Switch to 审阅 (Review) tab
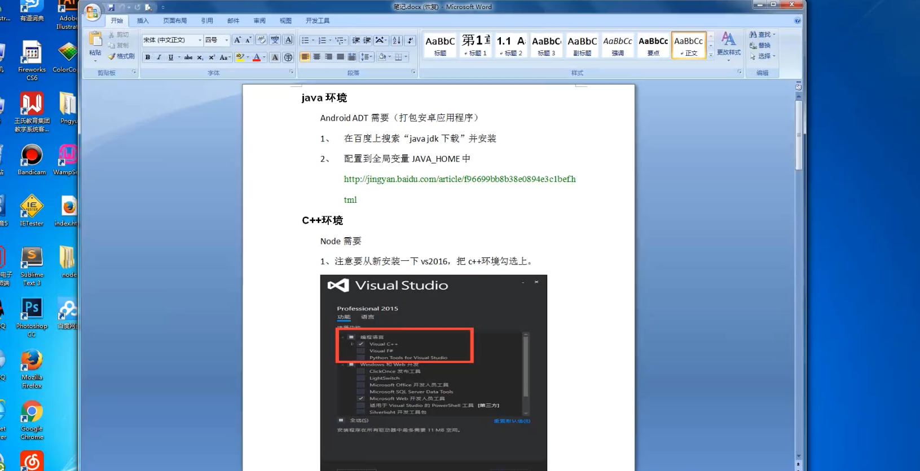 pyautogui.click(x=259, y=21)
